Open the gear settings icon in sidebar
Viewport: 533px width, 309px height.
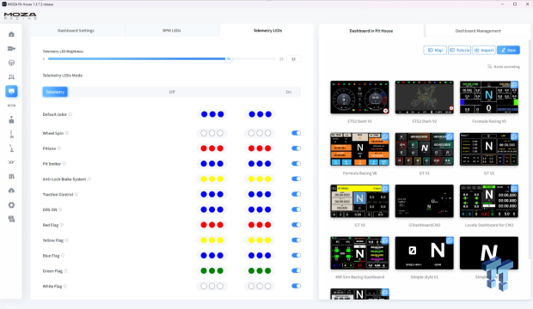click(x=11, y=205)
